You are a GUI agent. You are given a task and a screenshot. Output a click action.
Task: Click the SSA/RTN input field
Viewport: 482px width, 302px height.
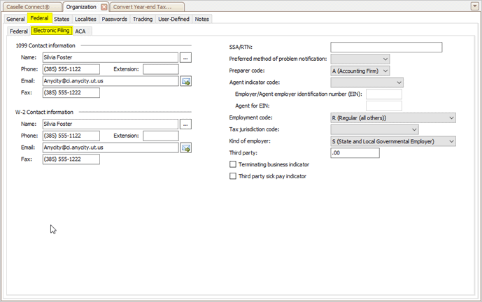[386, 47]
